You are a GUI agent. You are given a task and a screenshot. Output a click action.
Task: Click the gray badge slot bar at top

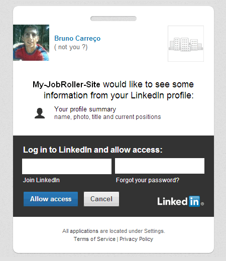coord(114,19)
